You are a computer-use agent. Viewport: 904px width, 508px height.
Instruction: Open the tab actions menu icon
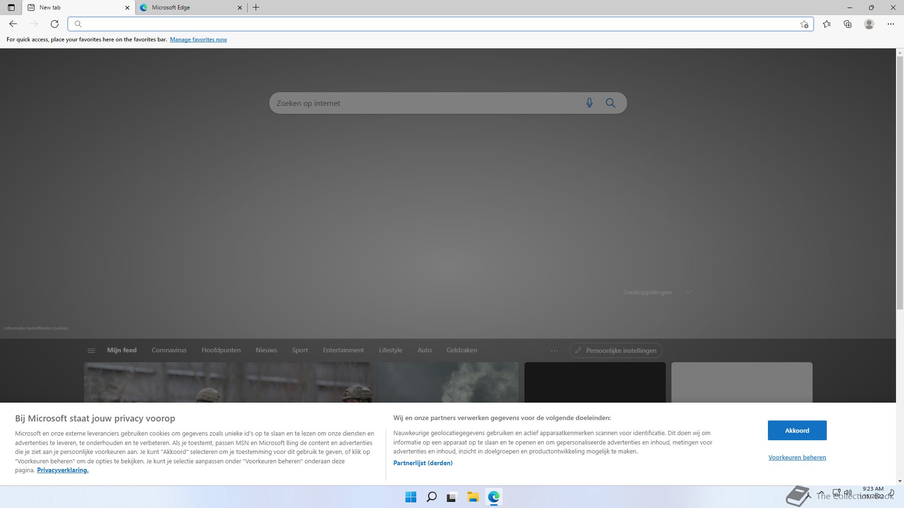11,8
